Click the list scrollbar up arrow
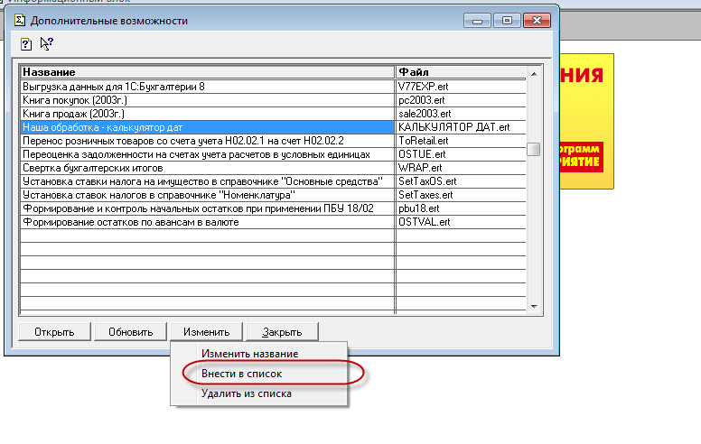This screenshot has width=701, height=444. (534, 74)
